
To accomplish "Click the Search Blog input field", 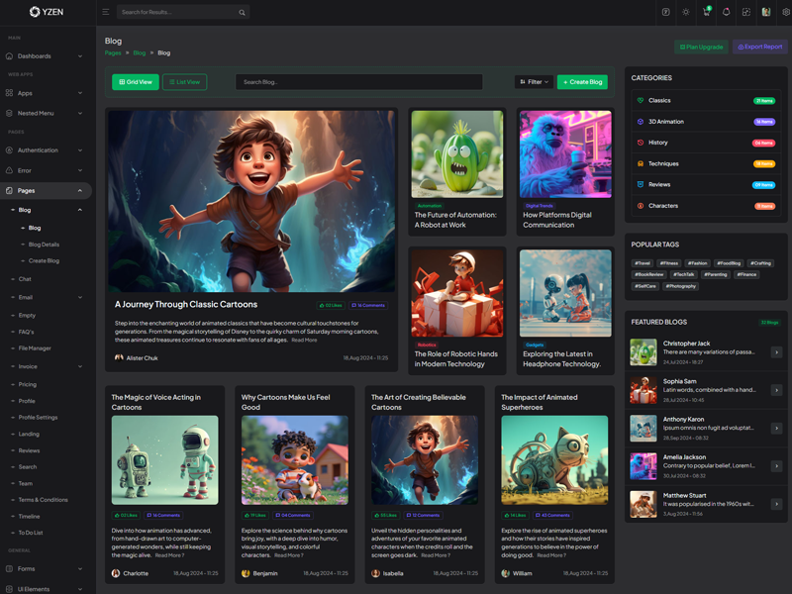I will pyautogui.click(x=358, y=82).
